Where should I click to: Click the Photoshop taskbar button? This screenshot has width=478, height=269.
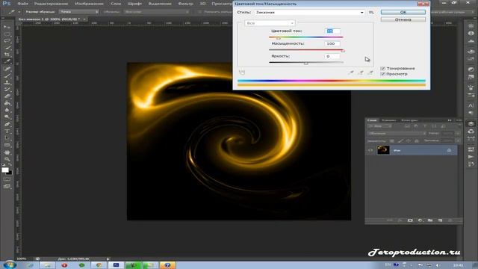tap(116, 265)
